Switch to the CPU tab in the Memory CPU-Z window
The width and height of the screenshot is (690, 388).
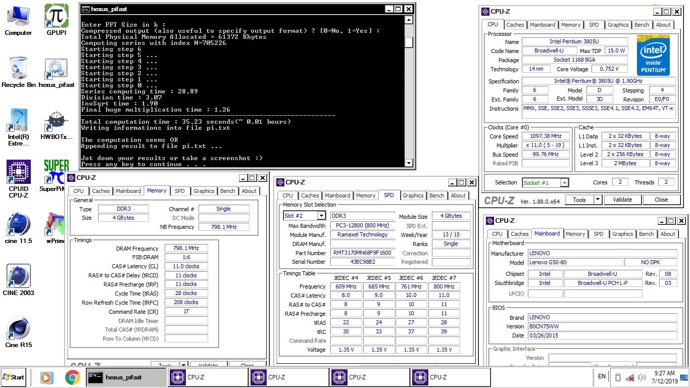(x=78, y=191)
